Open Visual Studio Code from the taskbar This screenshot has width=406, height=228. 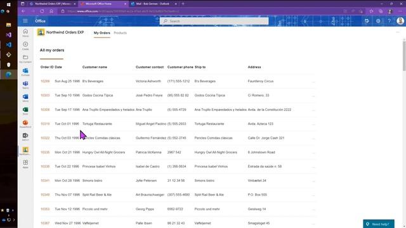pyautogui.click(x=8, y=44)
